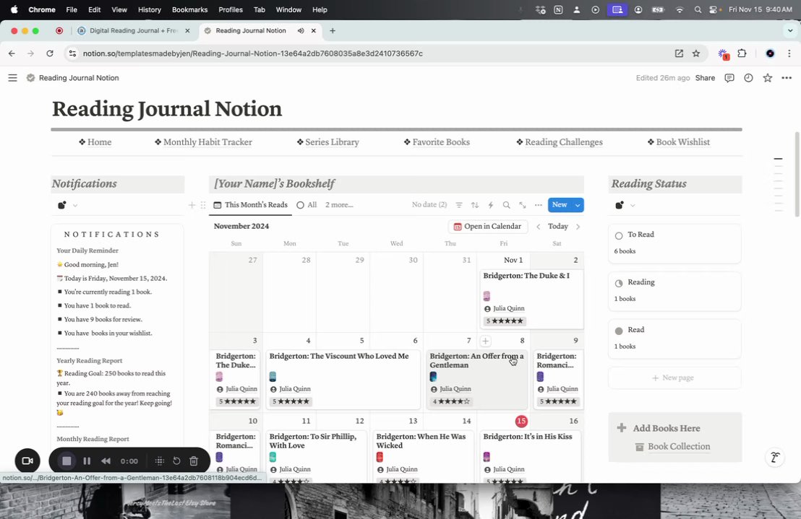
Task: Open the page three-dot options menu
Action: click(x=787, y=78)
